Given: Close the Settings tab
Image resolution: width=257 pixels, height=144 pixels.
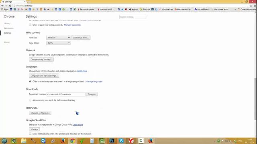Looking at the screenshot, I should (x=25, y=2).
